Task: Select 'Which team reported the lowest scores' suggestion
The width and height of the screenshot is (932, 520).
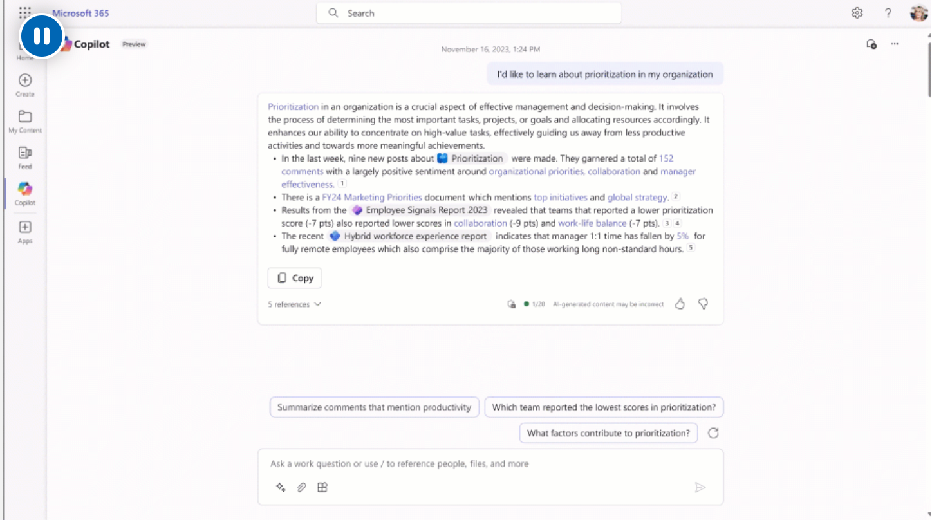Action: (x=604, y=407)
